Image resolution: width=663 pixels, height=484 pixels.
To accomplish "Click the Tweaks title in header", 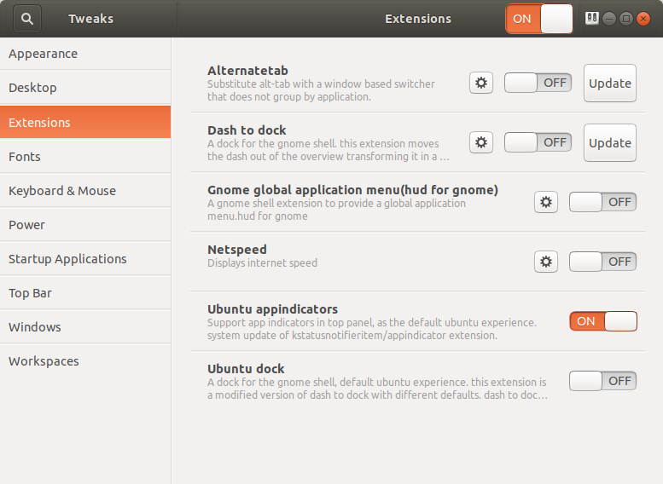I will [91, 19].
